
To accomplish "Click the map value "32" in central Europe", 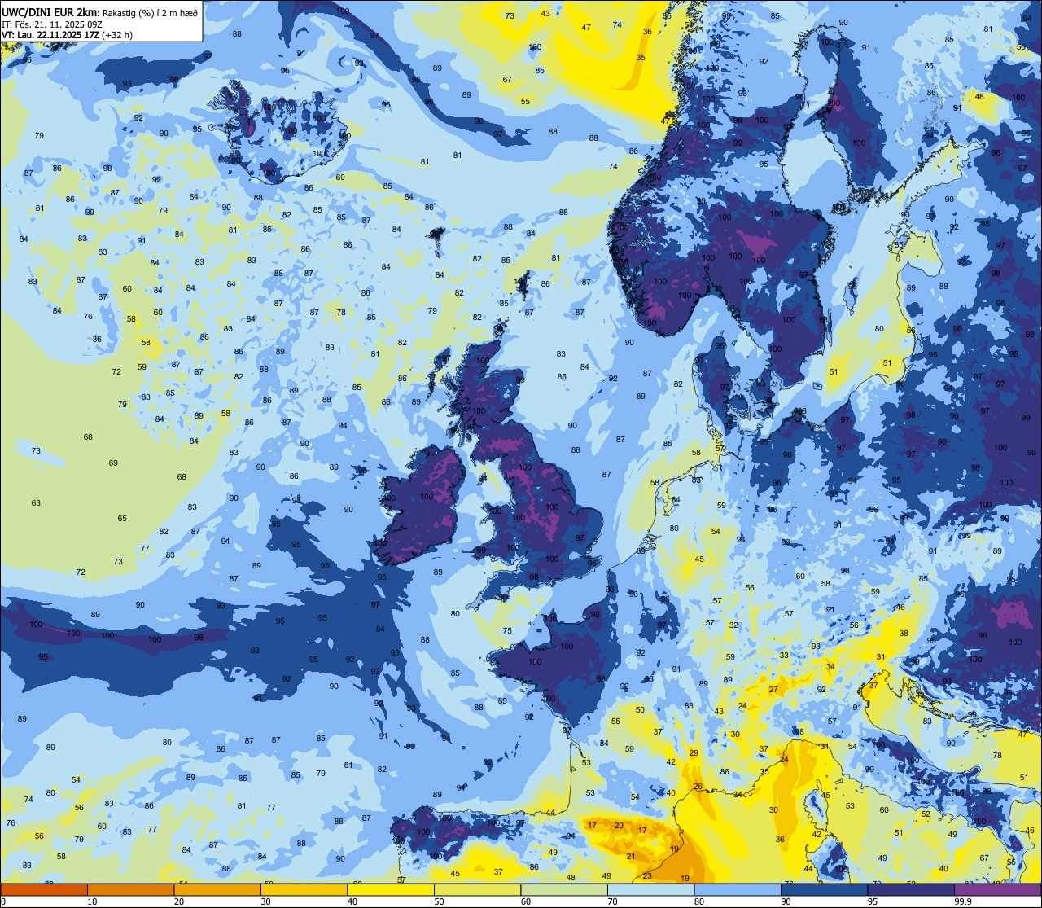I will tap(733, 625).
